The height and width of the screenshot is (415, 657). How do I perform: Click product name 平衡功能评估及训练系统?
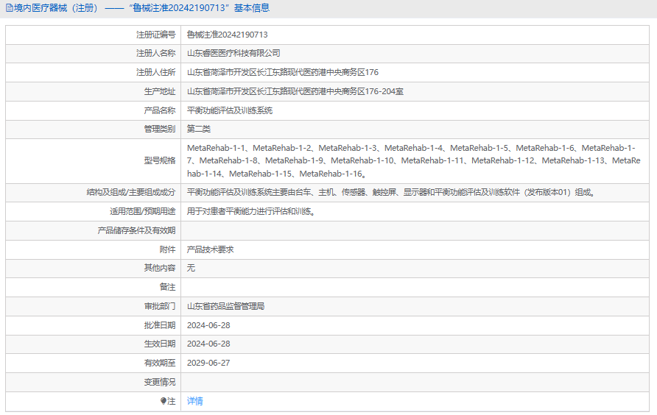[x=230, y=110]
